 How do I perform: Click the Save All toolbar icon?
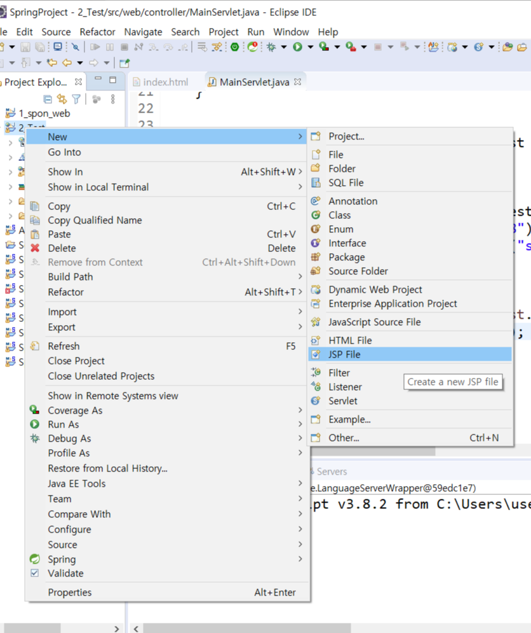[x=39, y=47]
